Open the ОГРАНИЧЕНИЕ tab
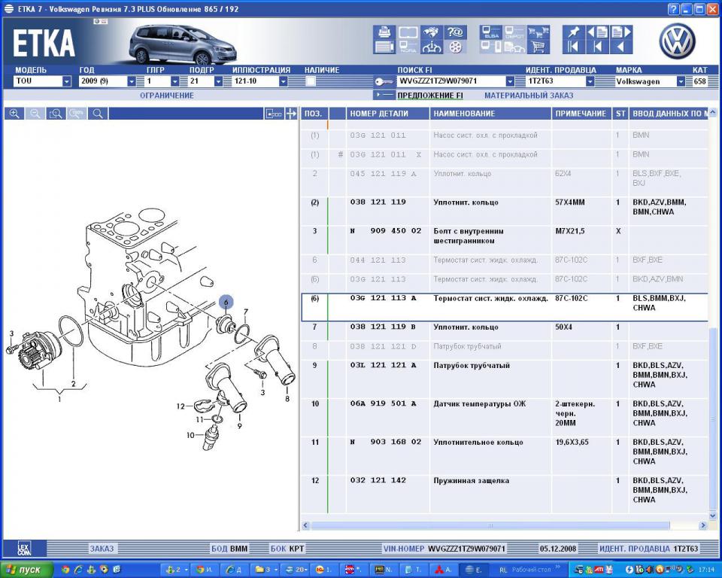 coord(167,96)
